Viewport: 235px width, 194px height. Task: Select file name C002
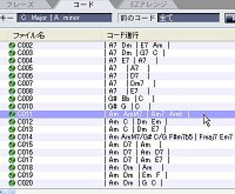click(25, 45)
